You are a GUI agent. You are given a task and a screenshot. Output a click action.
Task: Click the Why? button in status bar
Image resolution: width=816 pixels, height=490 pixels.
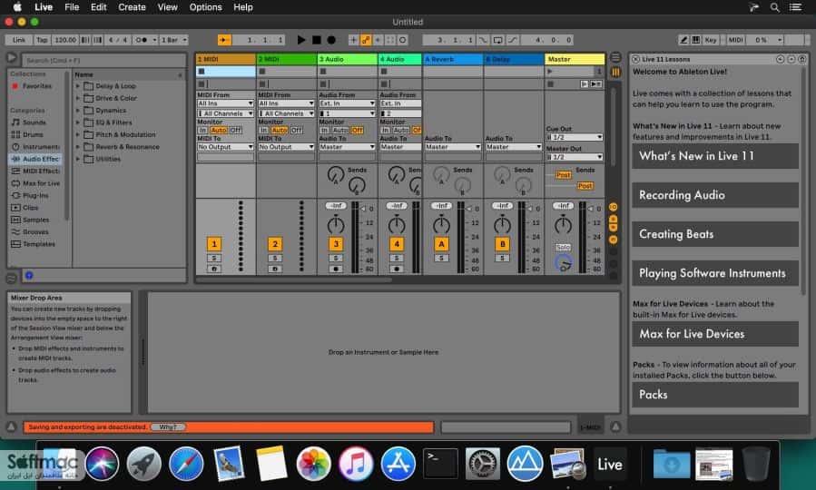tap(168, 427)
